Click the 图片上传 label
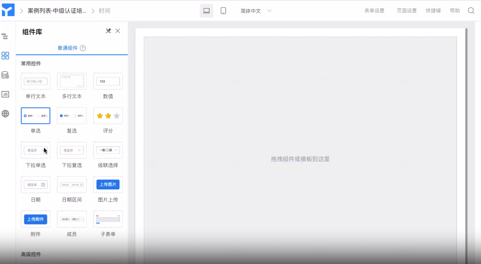The width and height of the screenshot is (481, 264). [x=108, y=199]
